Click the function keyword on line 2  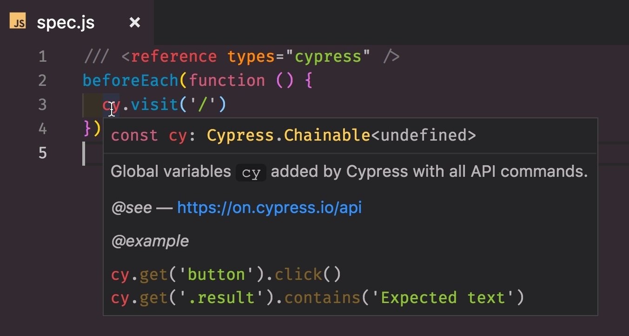227,81
